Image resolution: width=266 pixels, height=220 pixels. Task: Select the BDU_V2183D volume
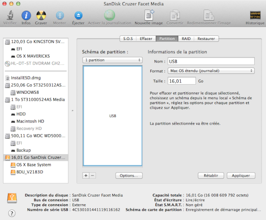[x=36, y=172]
